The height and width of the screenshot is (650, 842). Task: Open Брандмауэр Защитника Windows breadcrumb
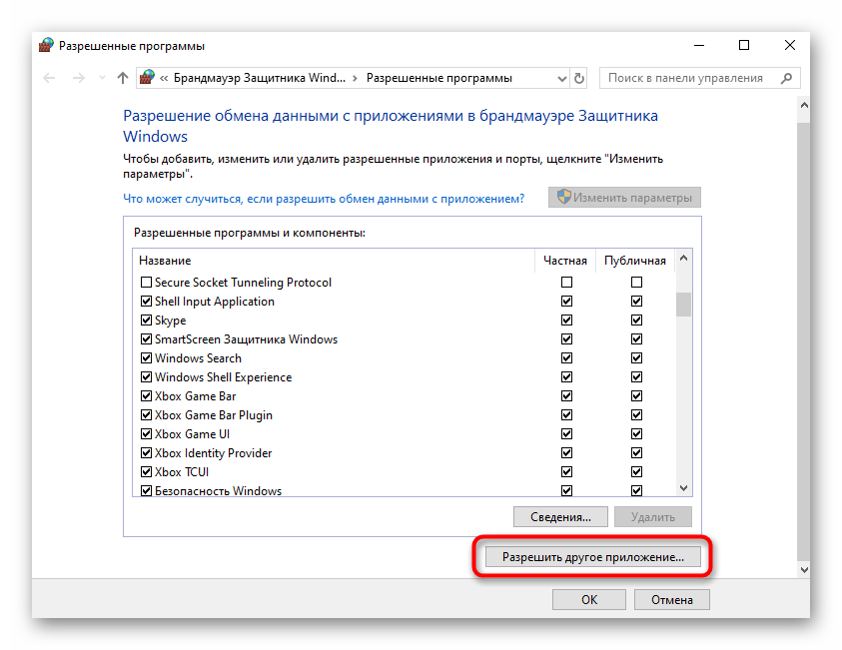259,78
